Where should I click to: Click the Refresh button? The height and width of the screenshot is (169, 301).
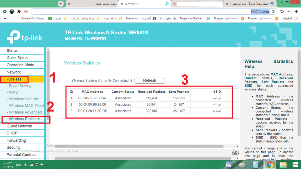[150, 80]
